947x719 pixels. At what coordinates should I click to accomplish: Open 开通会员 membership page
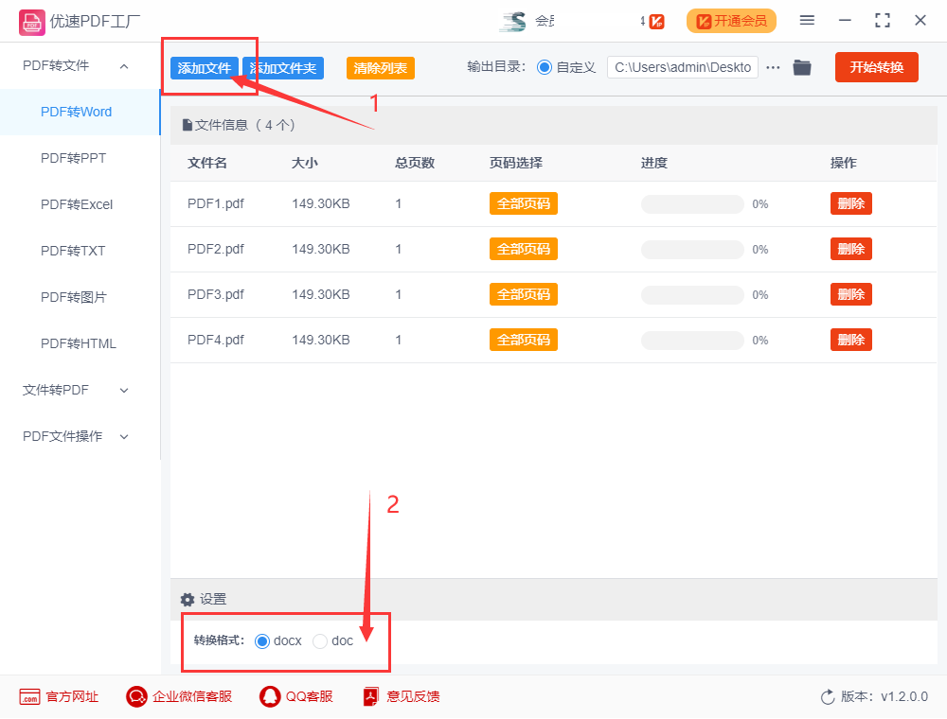point(731,21)
